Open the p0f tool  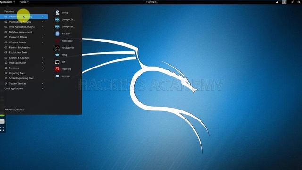pyautogui.click(x=65, y=62)
